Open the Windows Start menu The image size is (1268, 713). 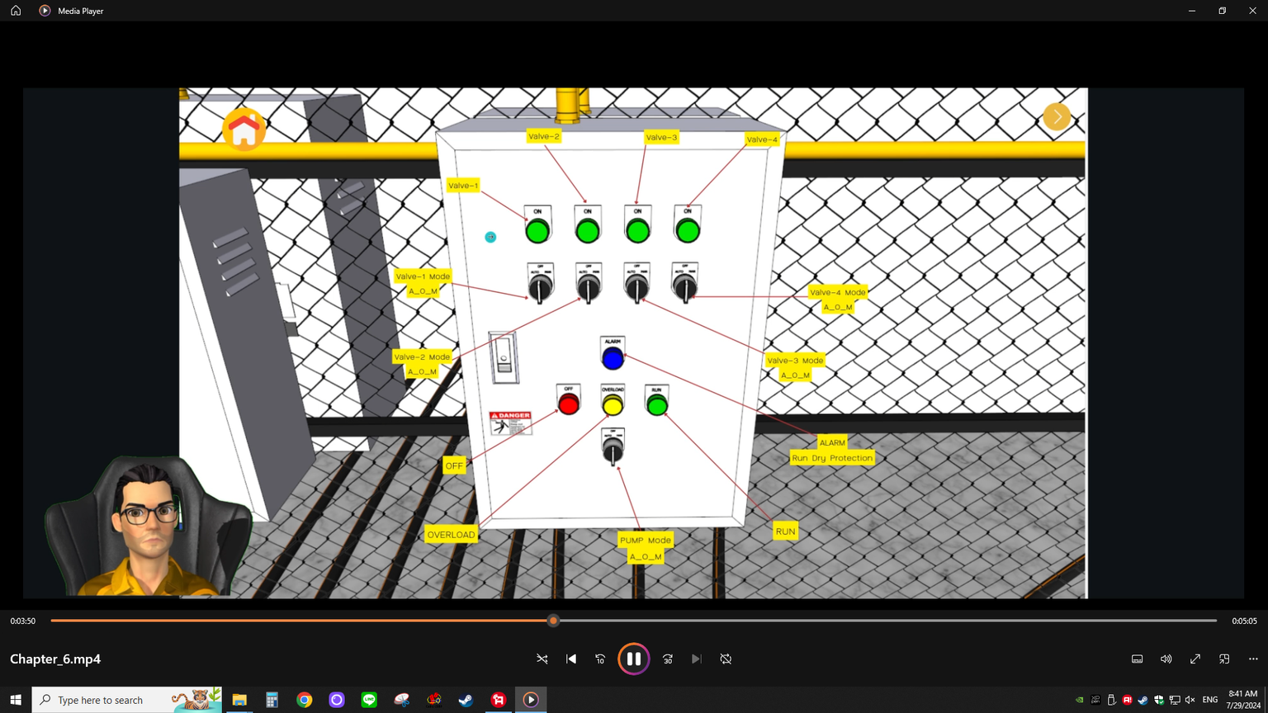[16, 700]
